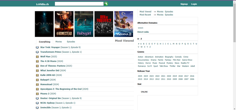Open the www1 alternative domain
This screenshot has width=236, height=110.
(140, 28)
